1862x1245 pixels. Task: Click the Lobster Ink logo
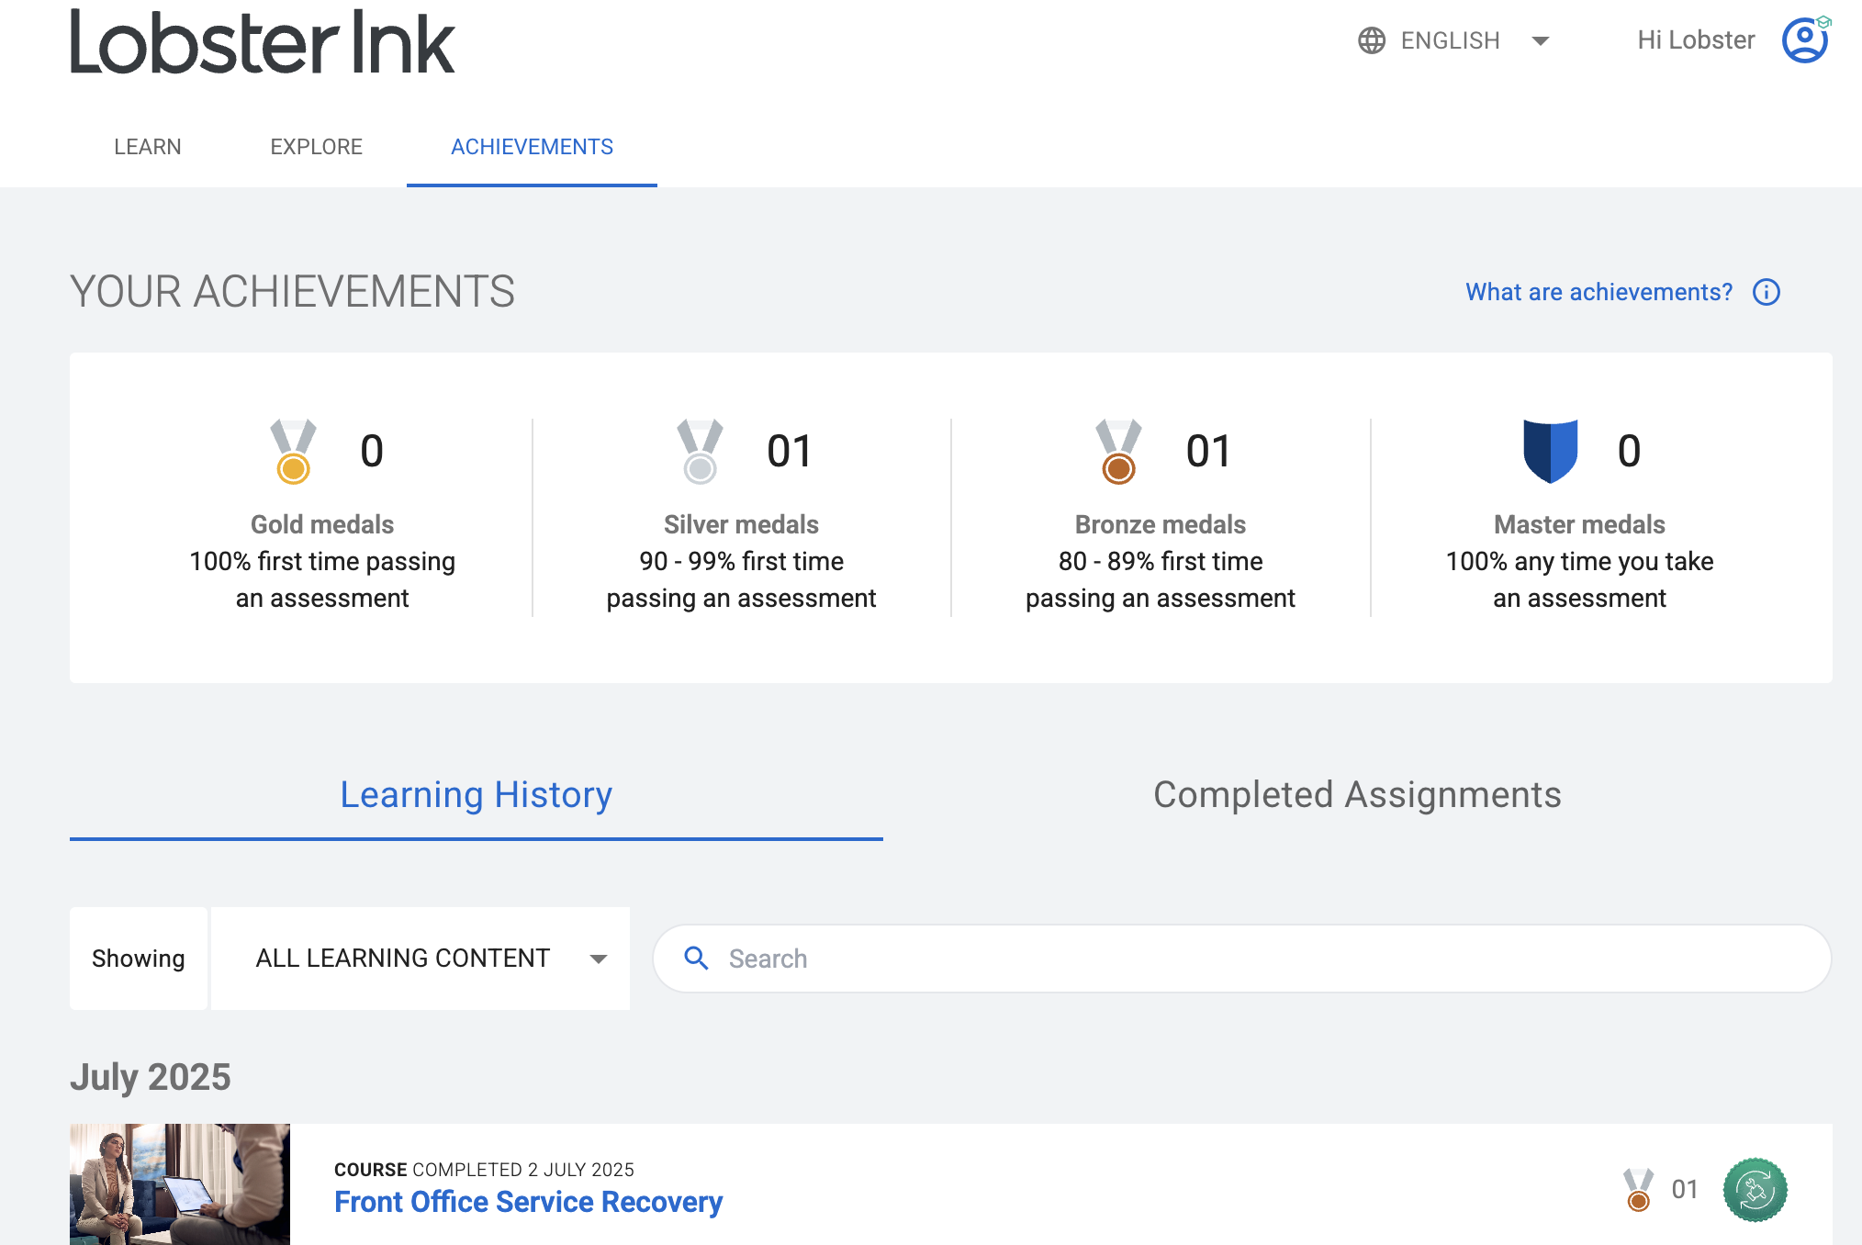(x=262, y=41)
